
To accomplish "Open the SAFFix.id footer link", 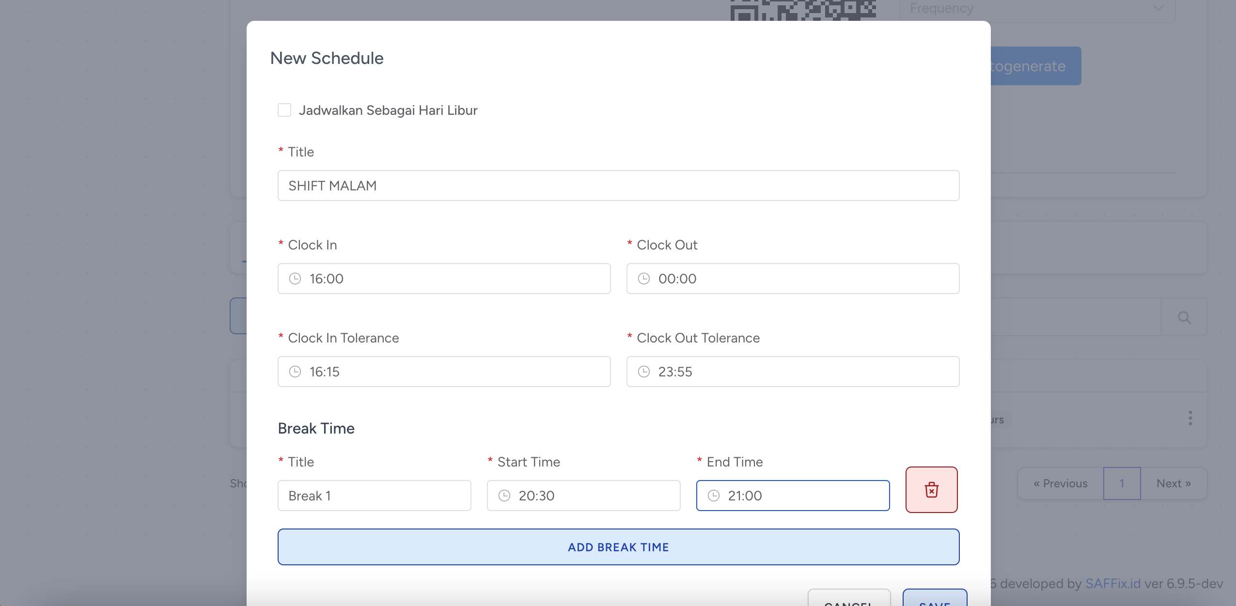I will pyautogui.click(x=1112, y=583).
